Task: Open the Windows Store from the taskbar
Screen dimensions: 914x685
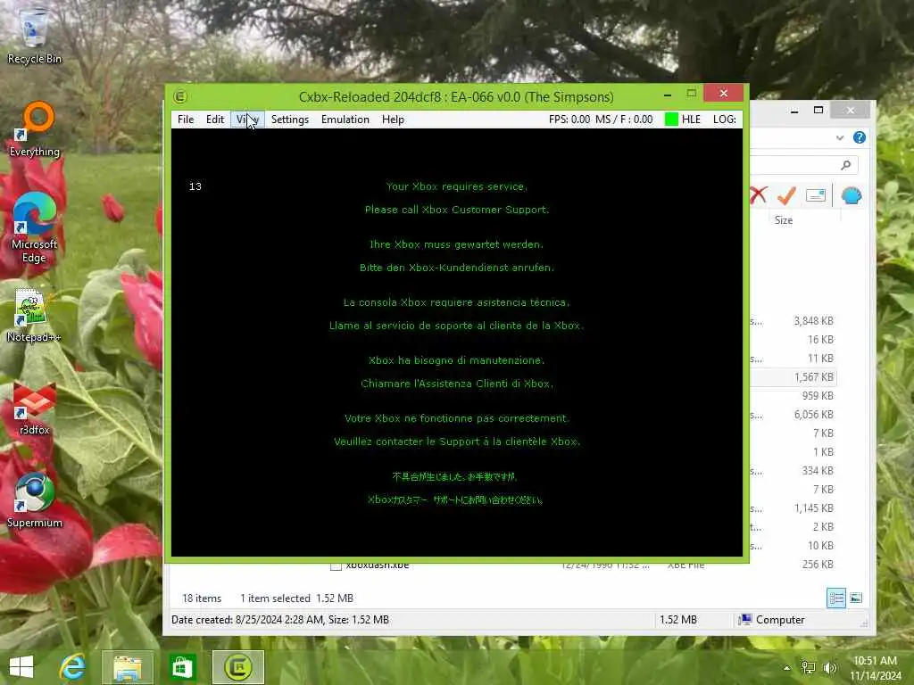Action: pos(181,667)
